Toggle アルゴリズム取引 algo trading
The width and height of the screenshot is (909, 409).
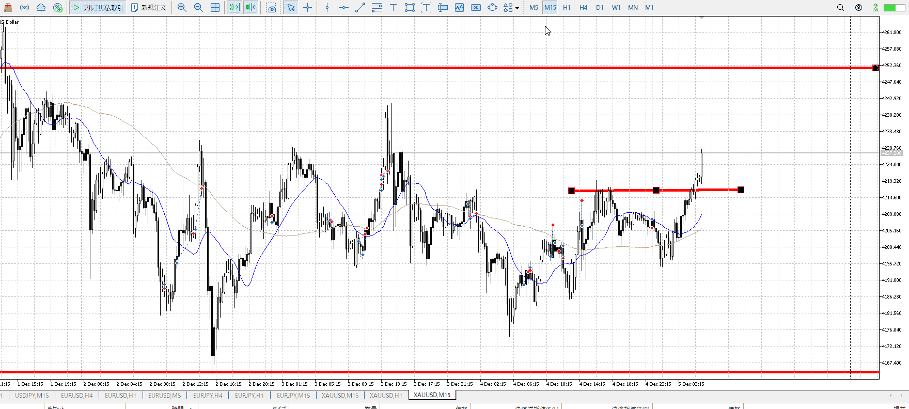(x=98, y=8)
